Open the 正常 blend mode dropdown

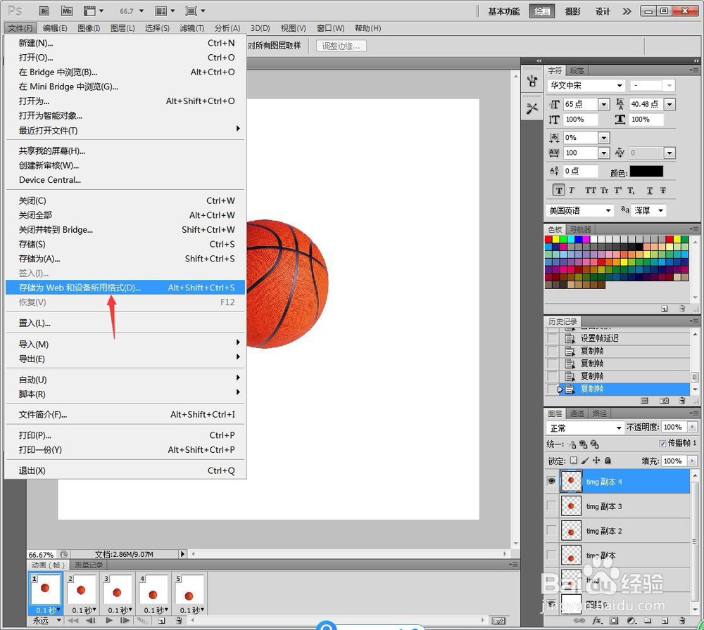coord(619,427)
